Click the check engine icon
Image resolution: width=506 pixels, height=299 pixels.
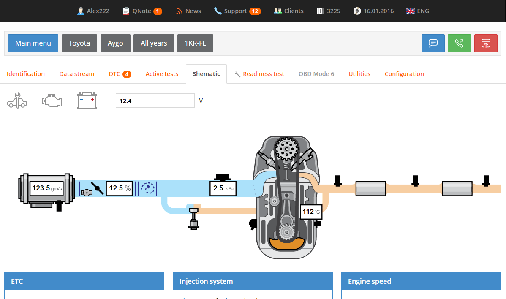tap(52, 101)
